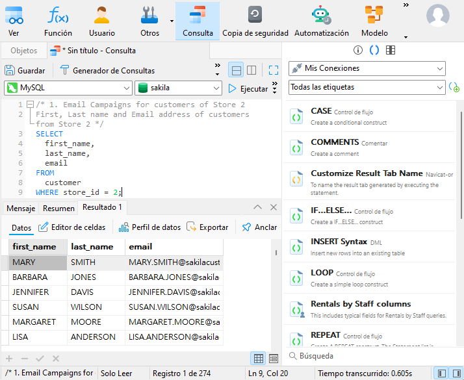Save the query with Guardar
The image size is (464, 380).
pos(25,70)
